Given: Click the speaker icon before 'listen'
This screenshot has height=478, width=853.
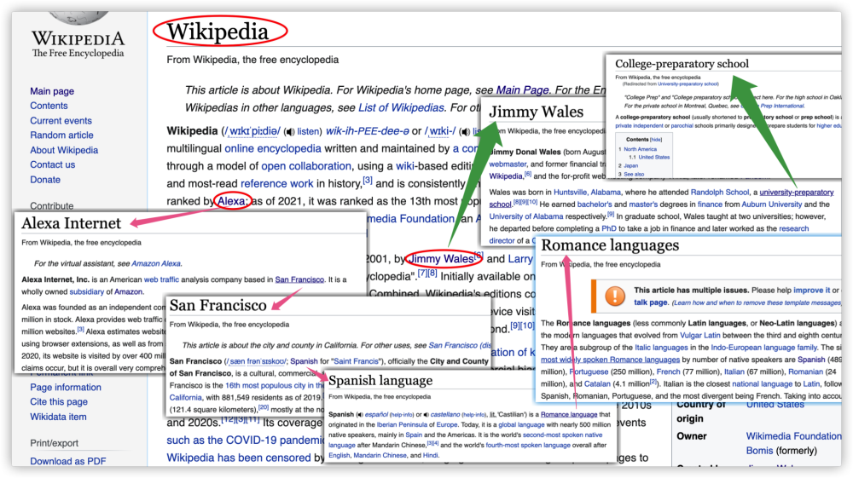Looking at the screenshot, I should click(290, 132).
